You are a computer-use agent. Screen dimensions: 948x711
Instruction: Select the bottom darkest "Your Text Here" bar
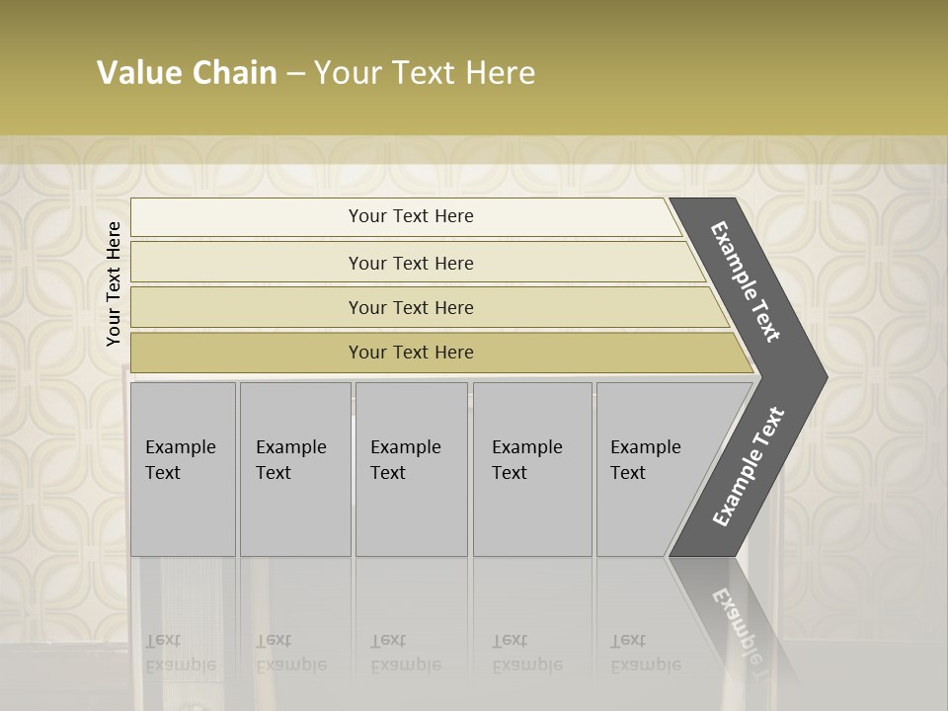coord(410,353)
